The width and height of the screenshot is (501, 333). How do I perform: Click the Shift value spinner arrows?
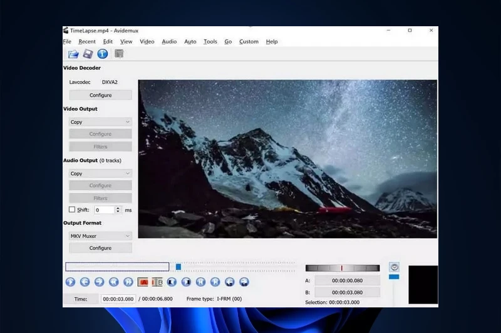(118, 210)
